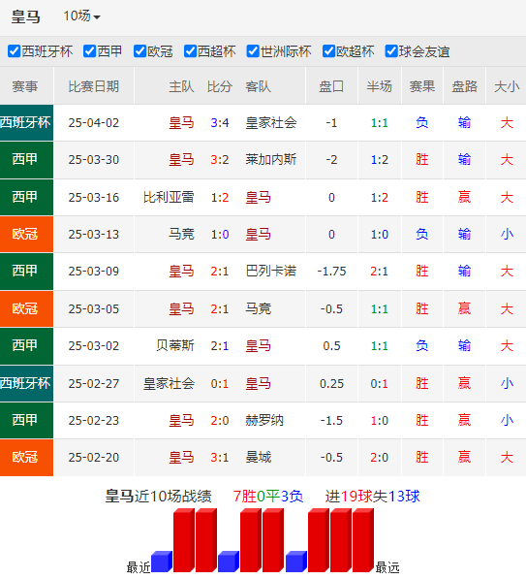Click the 盘口 column header
This screenshot has height=579, width=526.
pos(331,86)
